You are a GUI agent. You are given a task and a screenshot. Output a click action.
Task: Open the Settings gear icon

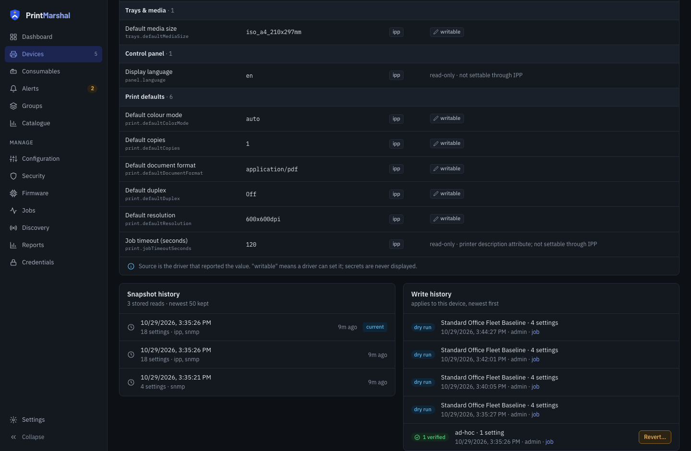(x=13, y=420)
